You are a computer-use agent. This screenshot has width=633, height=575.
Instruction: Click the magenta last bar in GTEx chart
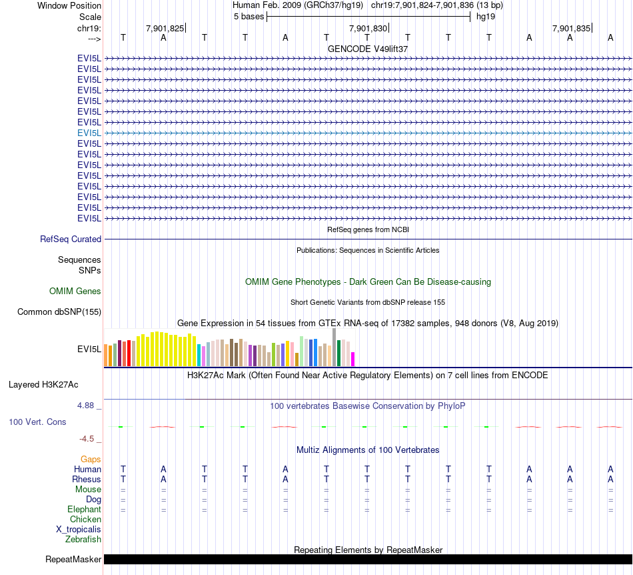[352, 360]
